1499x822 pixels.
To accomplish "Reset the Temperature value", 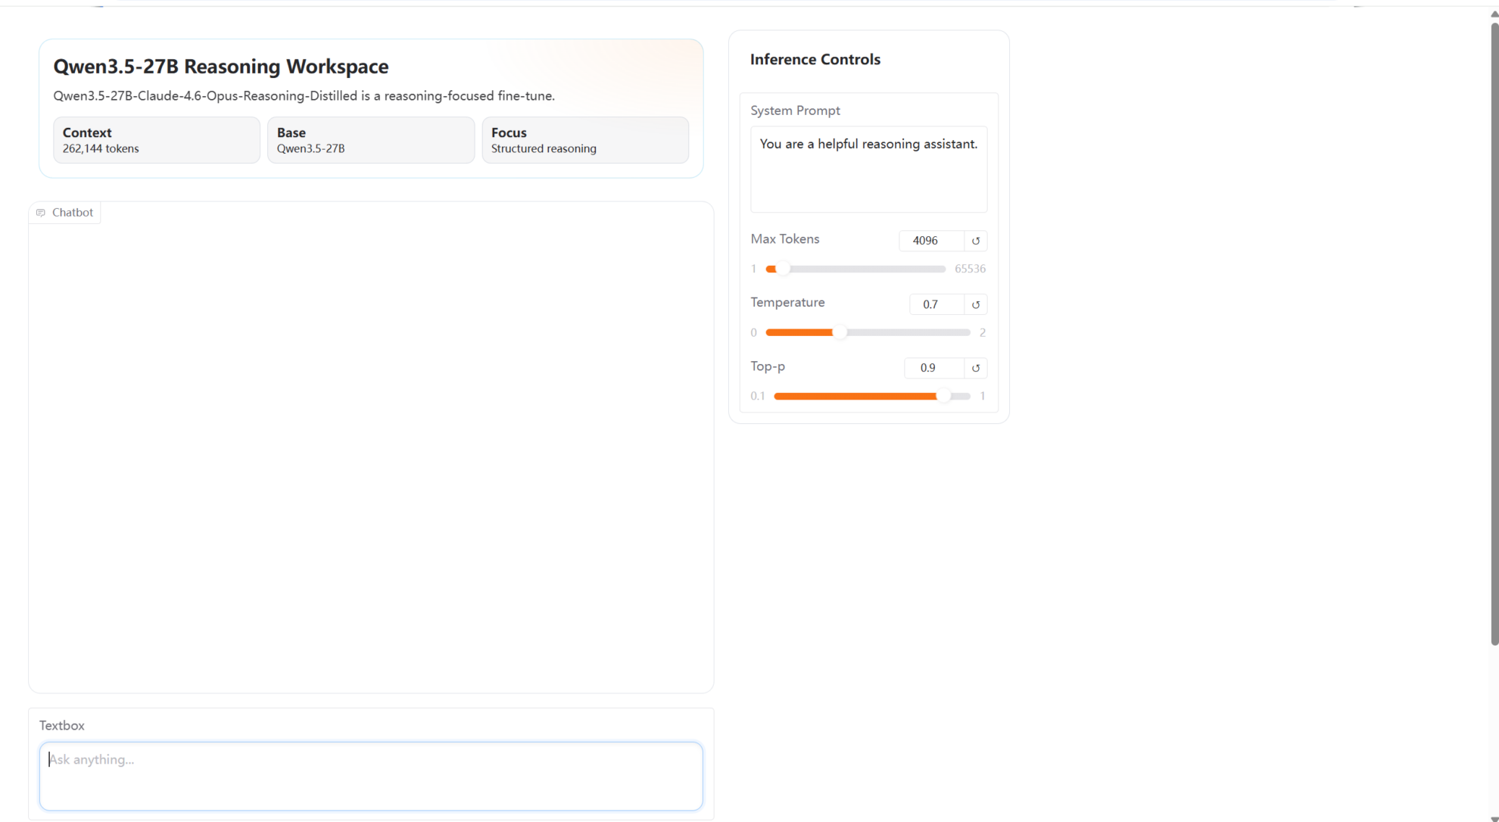I will click(976, 304).
